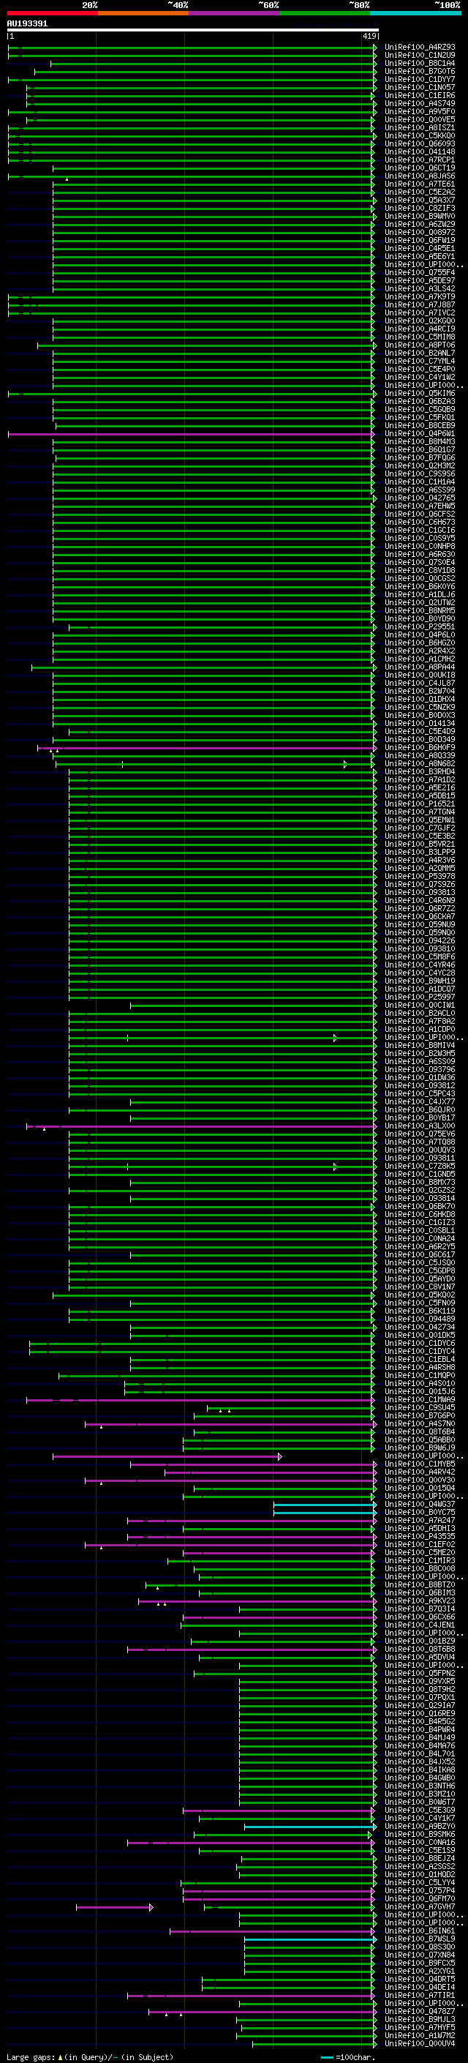
Task: Select label UniRef100_O41148
Action: 420,151
